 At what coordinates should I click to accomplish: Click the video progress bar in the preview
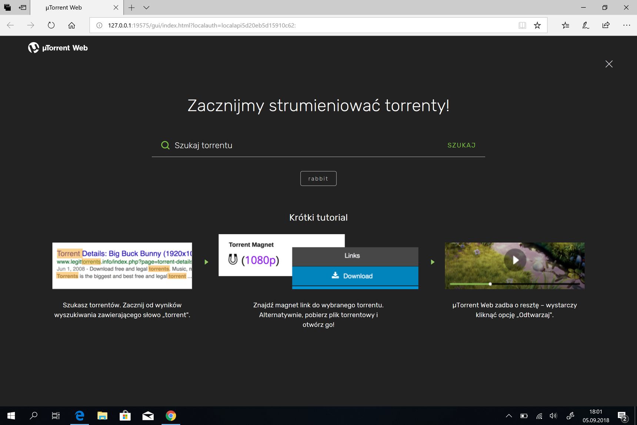(515, 284)
